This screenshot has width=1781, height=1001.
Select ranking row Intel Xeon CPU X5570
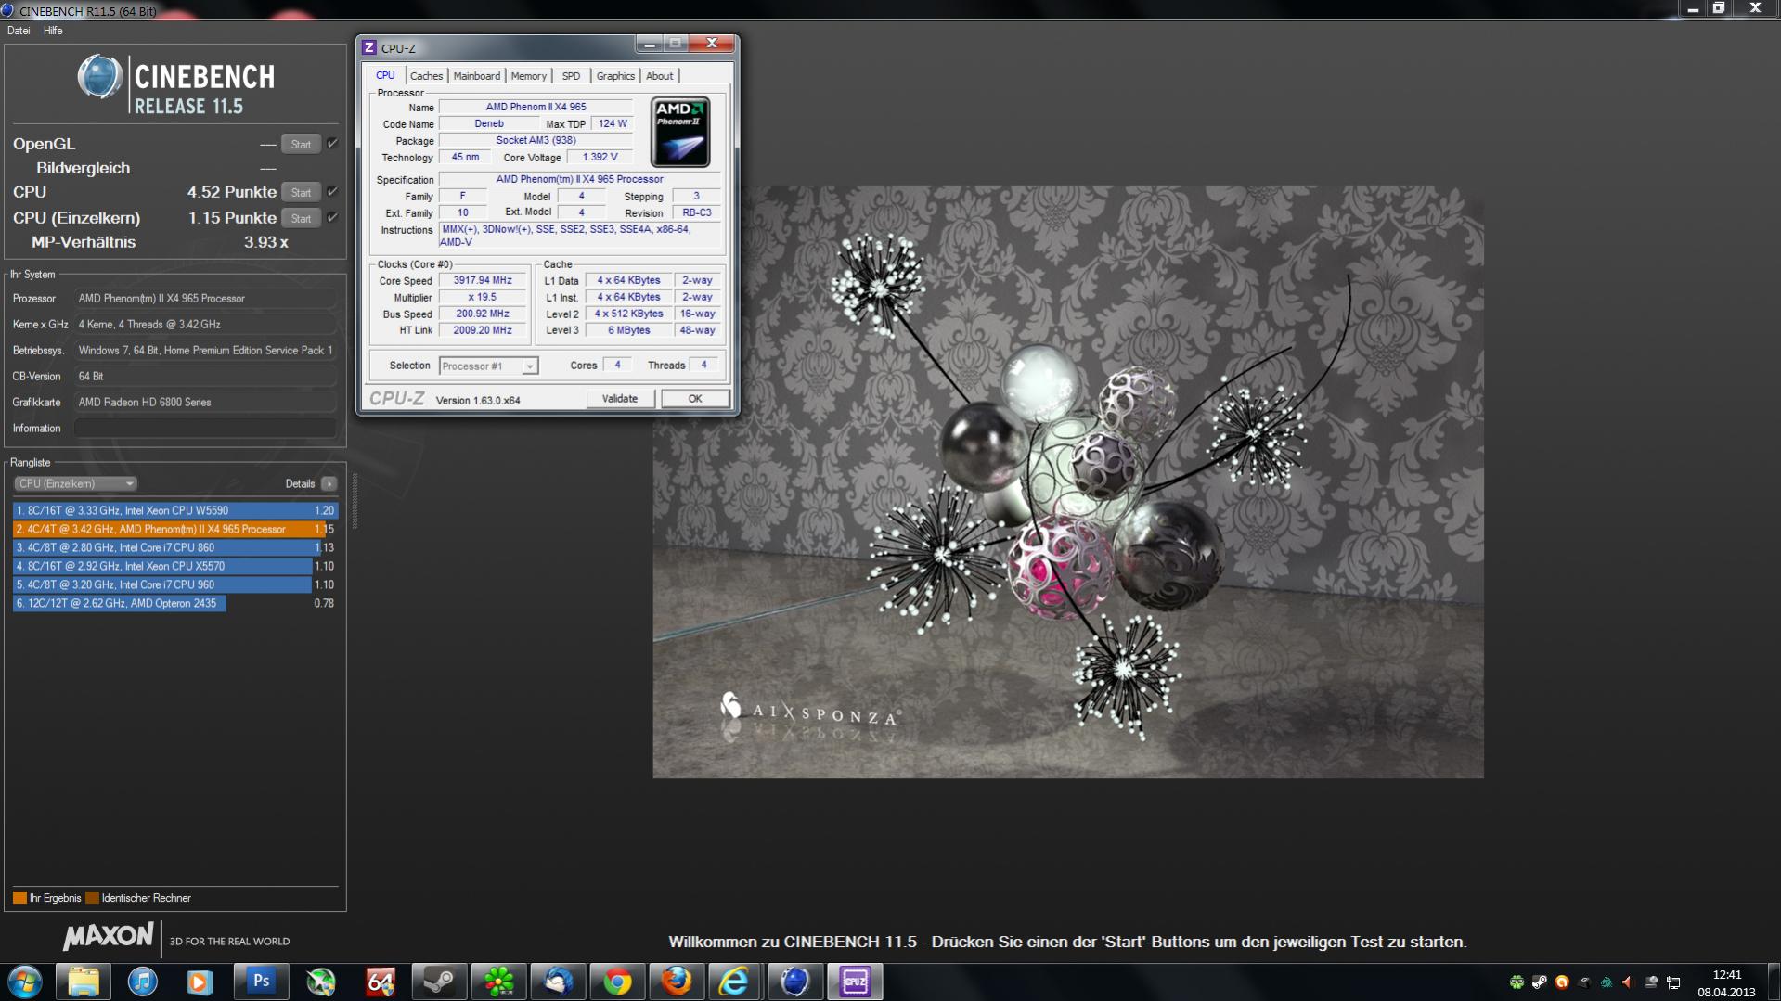pyautogui.click(x=174, y=566)
